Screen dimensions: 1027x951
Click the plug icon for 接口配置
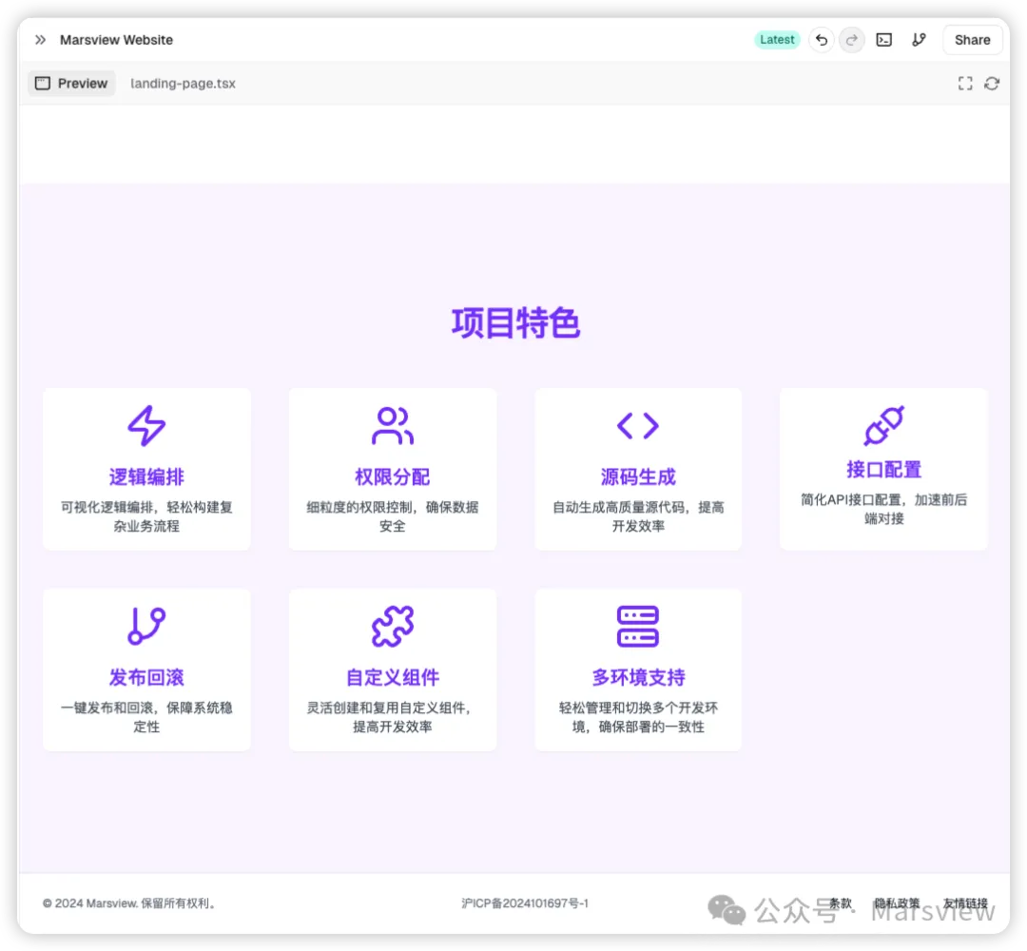pos(883,426)
